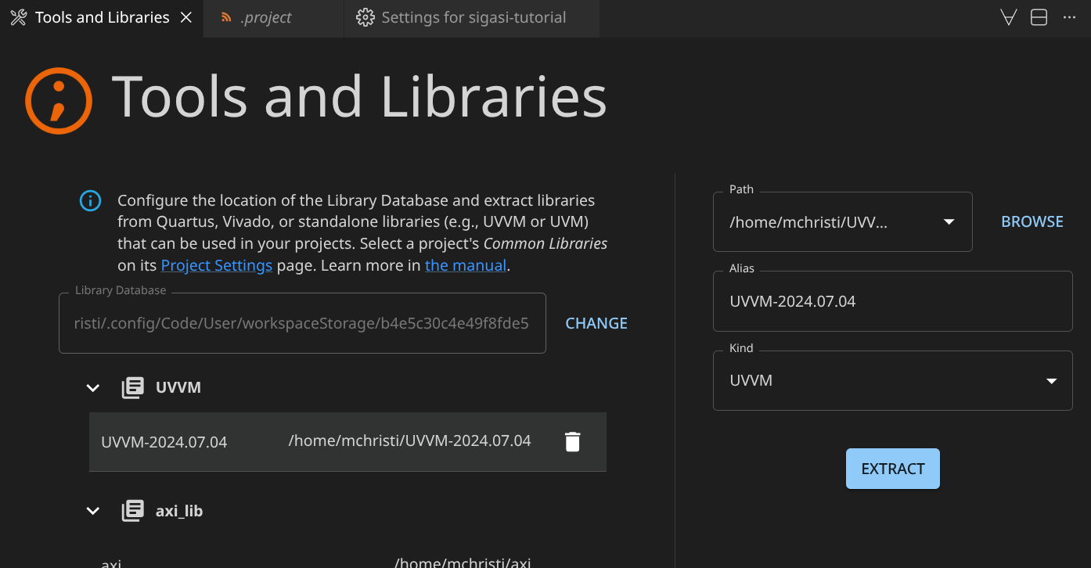Click BROWSE to choose a path

pos(1032,221)
